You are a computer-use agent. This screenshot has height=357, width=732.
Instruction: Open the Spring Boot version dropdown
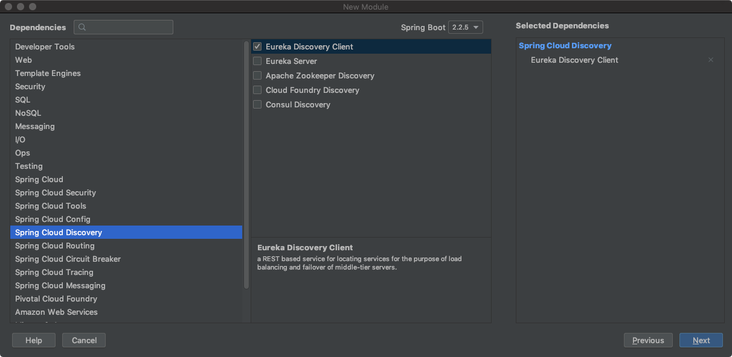[x=465, y=27]
